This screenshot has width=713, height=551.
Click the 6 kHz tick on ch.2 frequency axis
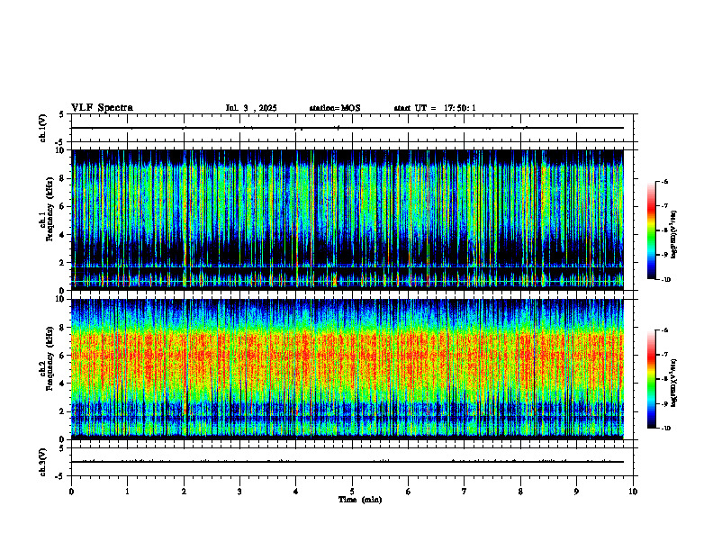coord(62,356)
